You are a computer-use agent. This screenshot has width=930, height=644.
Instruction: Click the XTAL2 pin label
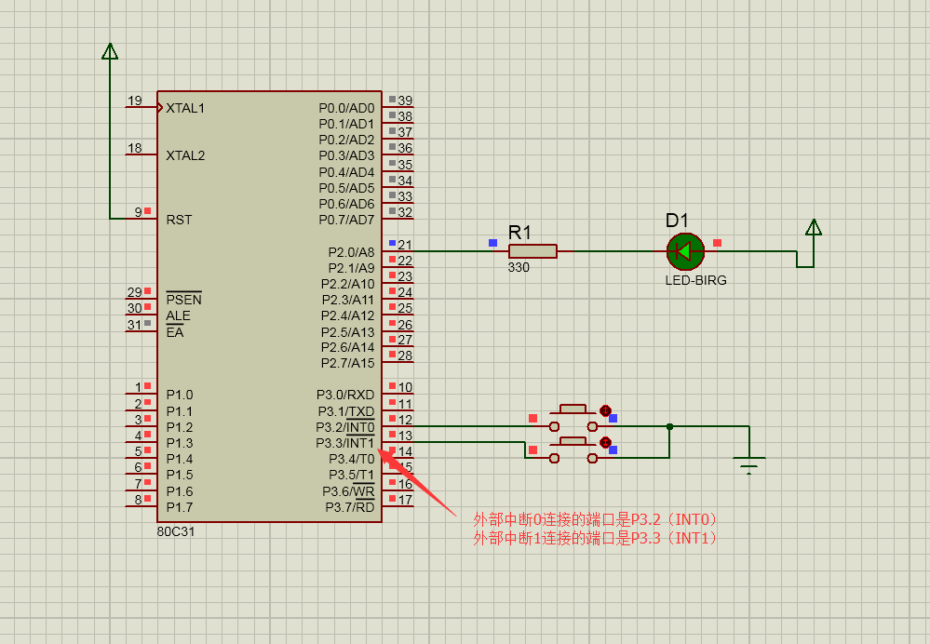tap(185, 155)
